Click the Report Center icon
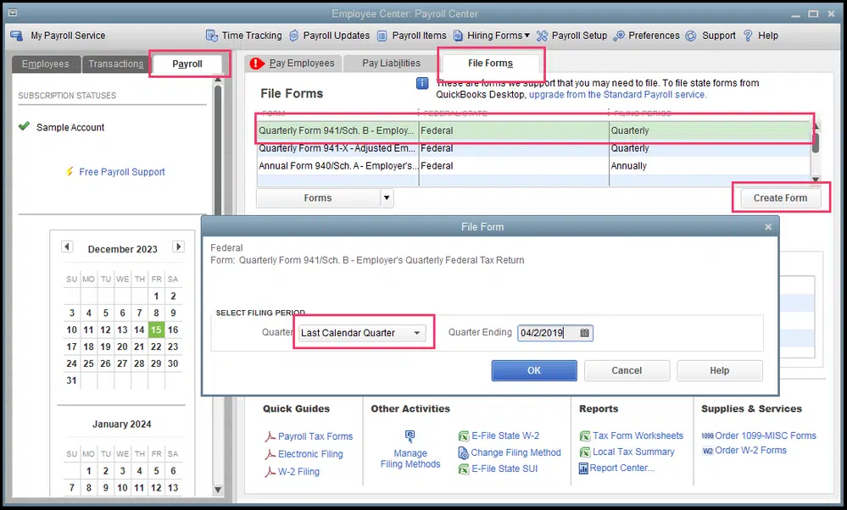The height and width of the screenshot is (510, 847). (583, 468)
